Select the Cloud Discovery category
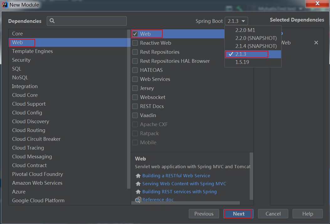 pyautogui.click(x=68, y=122)
